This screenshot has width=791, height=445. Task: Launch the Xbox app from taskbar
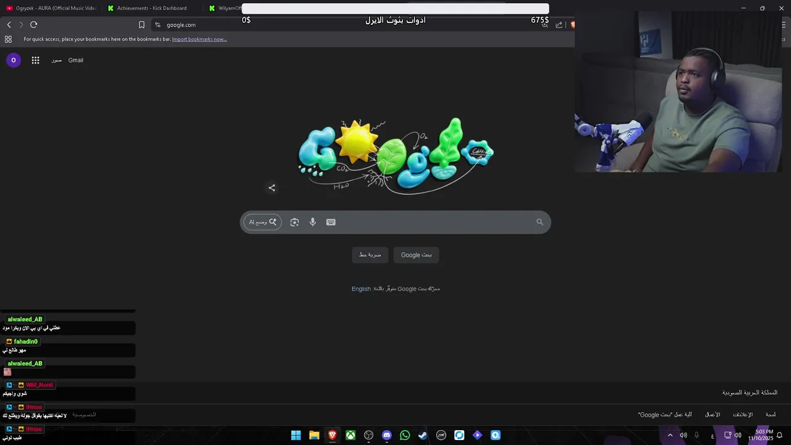point(350,435)
